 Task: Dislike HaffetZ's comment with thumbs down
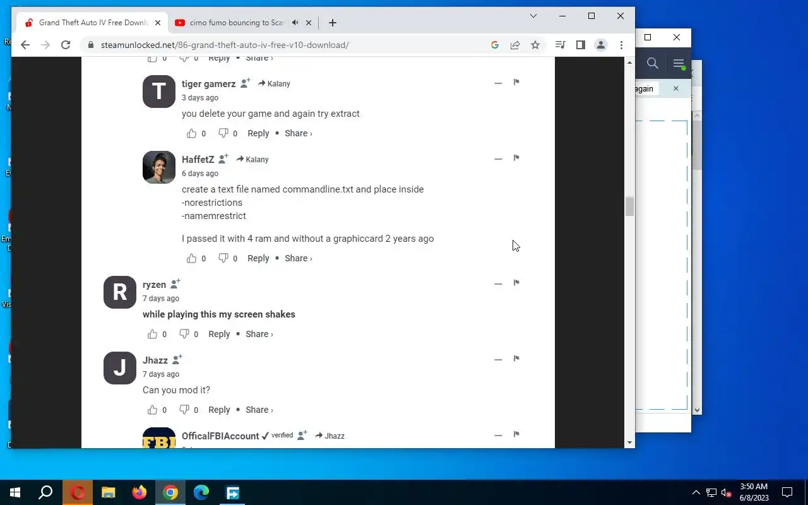coord(223,258)
